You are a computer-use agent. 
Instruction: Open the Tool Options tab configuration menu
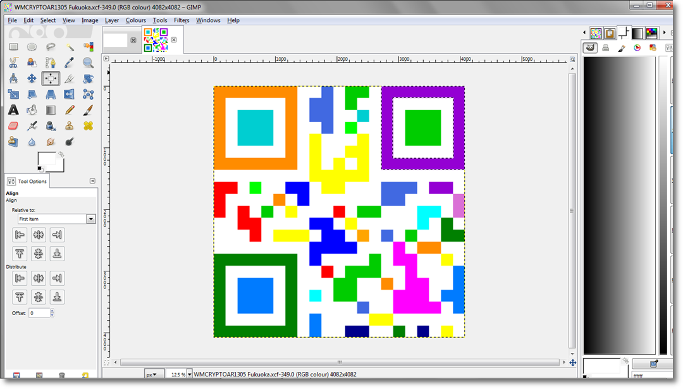[92, 181]
